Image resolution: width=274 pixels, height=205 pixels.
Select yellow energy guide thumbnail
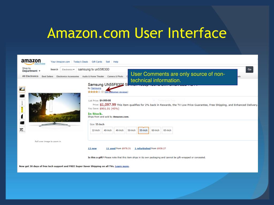(x=22, y=109)
